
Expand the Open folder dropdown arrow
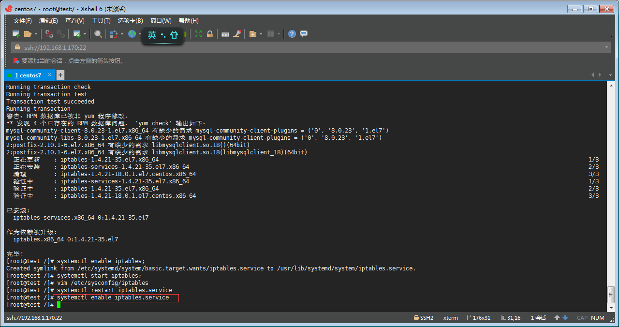point(36,34)
